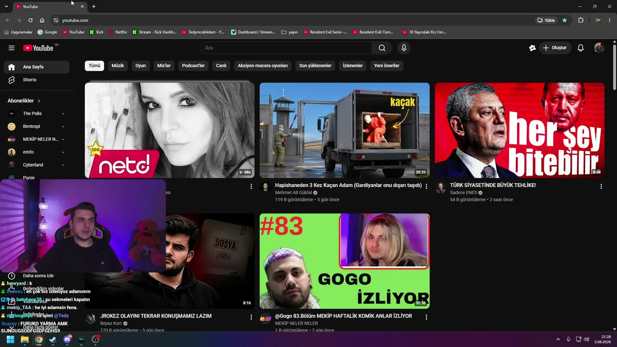Start voice search with the microphone icon
The height and width of the screenshot is (347, 617).
point(404,48)
